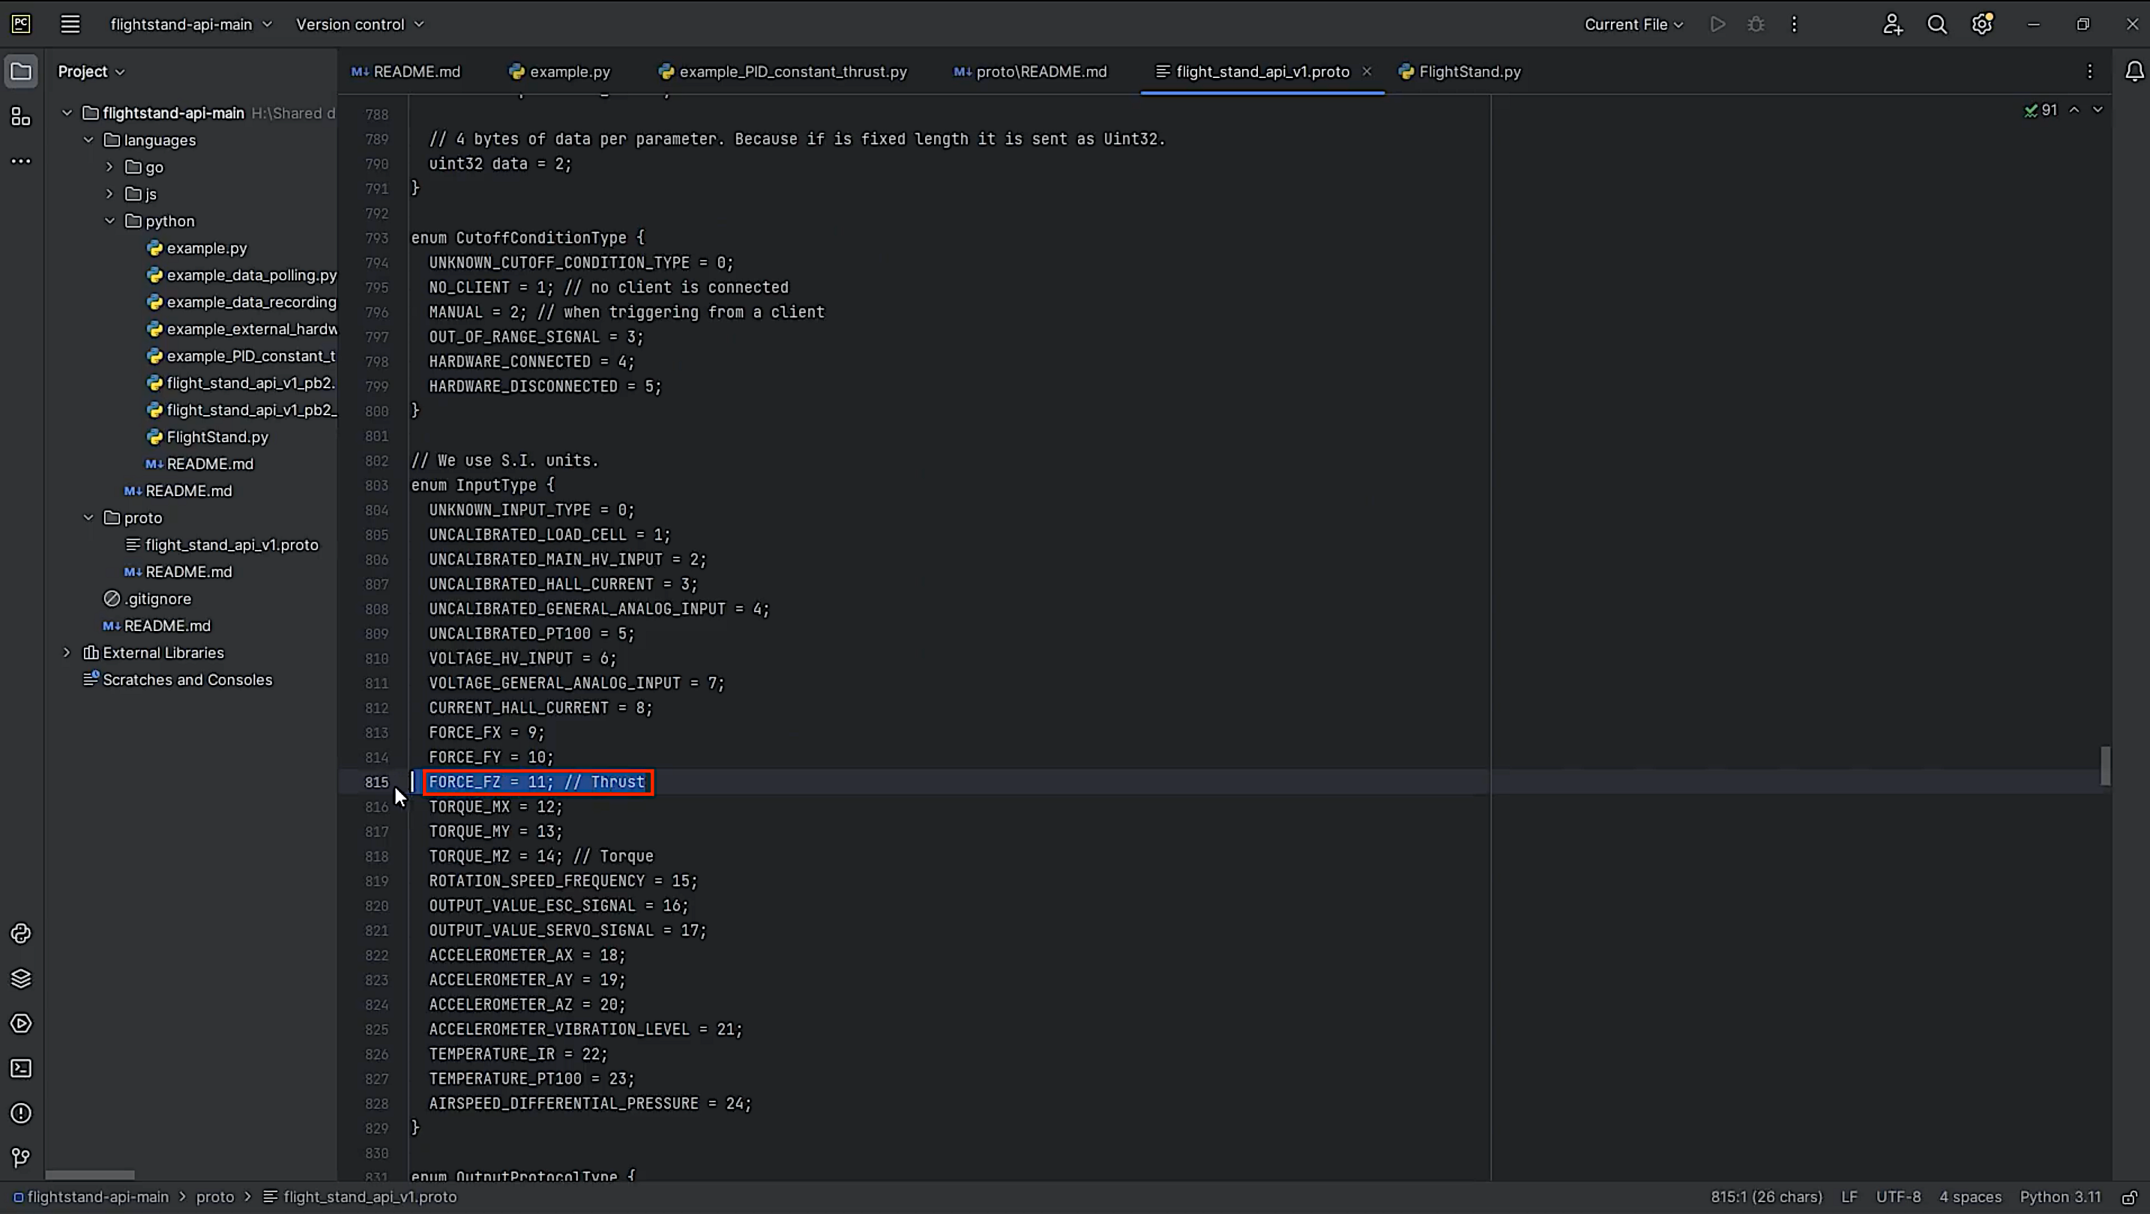Collapse the python folder
Viewport: 2150px width, 1214px height.
[109, 221]
